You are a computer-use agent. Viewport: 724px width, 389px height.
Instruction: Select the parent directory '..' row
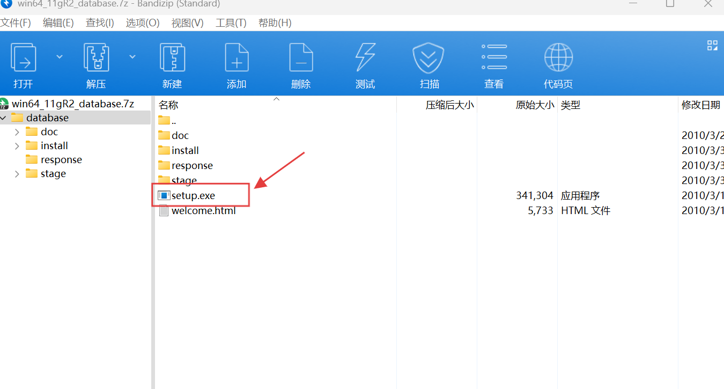coord(174,121)
